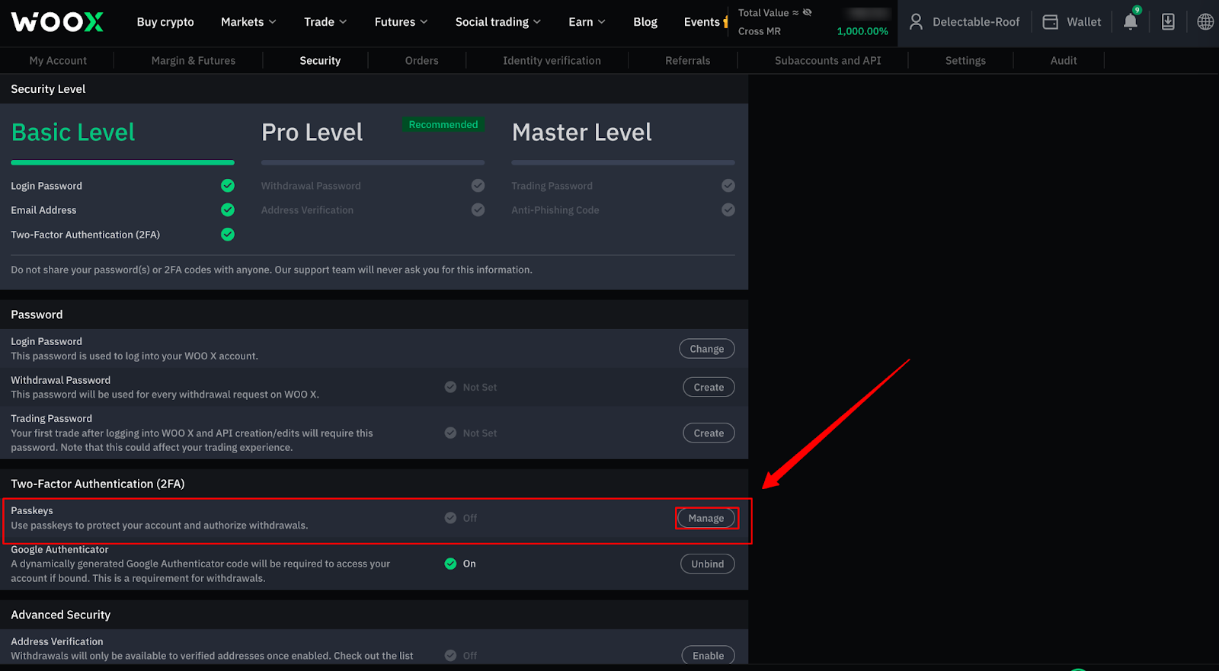1219x671 pixels.
Task: Open the Wallet button
Action: 1072,22
